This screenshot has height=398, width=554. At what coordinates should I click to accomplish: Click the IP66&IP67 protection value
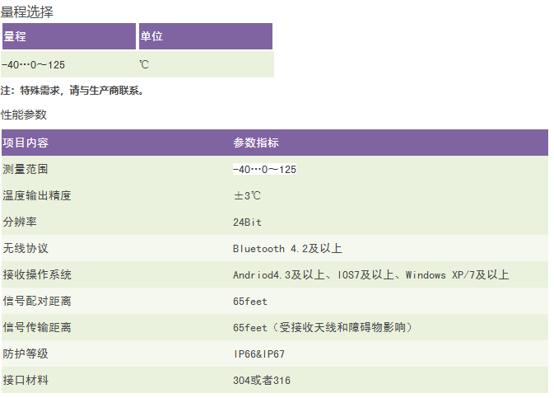[x=259, y=354]
